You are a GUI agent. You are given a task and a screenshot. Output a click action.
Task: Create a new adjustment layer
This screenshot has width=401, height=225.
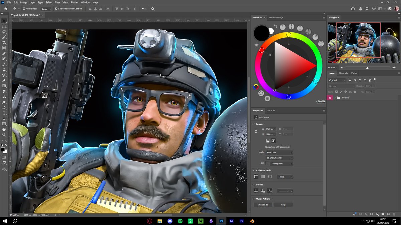(x=377, y=214)
